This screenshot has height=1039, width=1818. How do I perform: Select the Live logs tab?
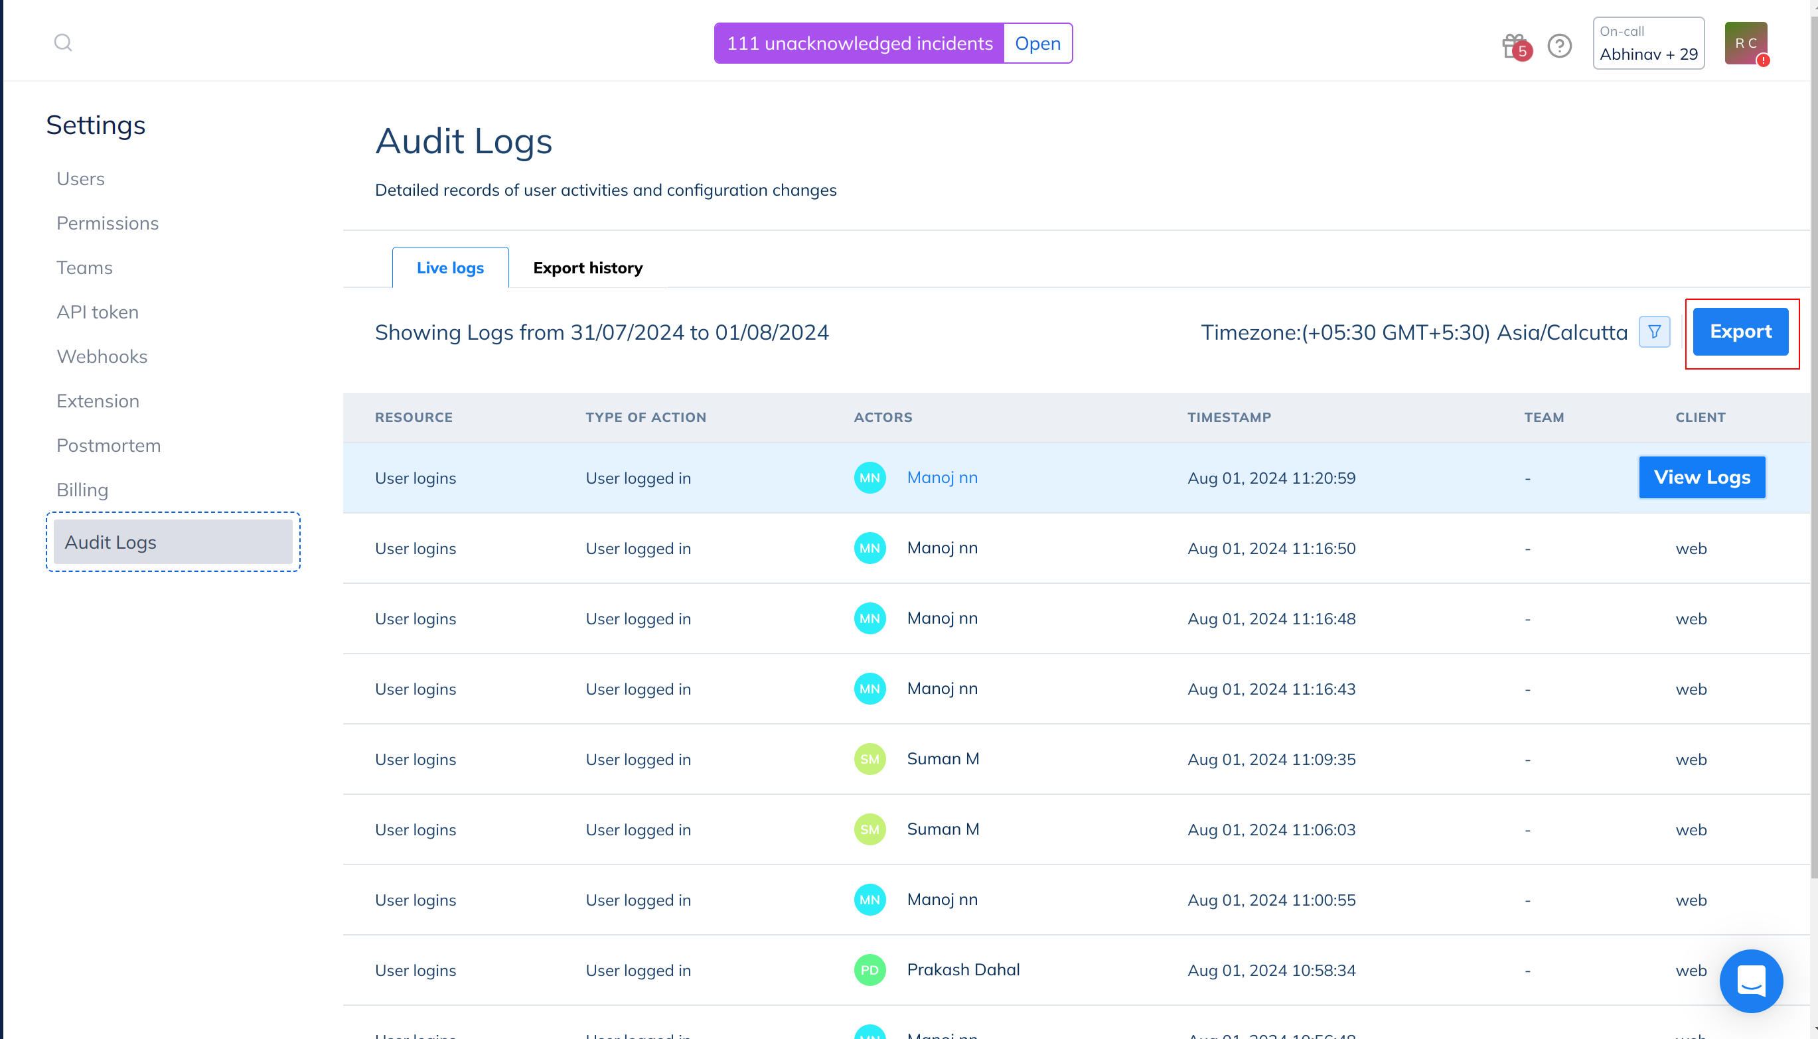pos(449,268)
